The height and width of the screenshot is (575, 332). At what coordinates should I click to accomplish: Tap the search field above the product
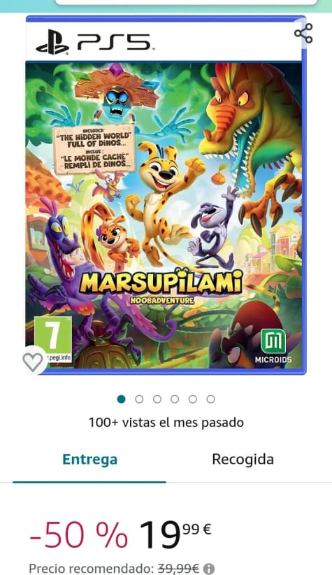coord(186,2)
